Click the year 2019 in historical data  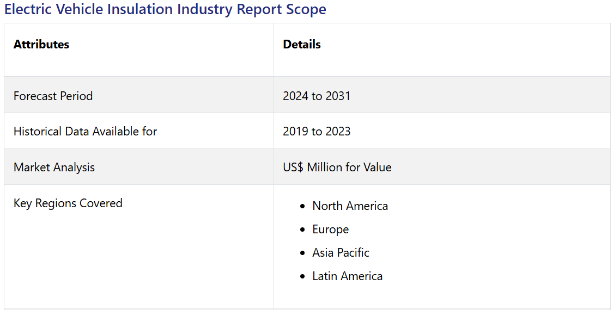pyautogui.click(x=295, y=131)
